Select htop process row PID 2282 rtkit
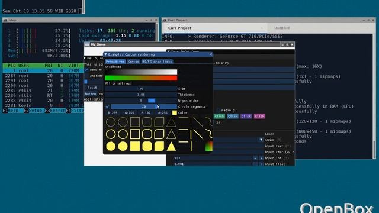Image resolution: width=379 pixels, height=213 pixels. point(43,91)
